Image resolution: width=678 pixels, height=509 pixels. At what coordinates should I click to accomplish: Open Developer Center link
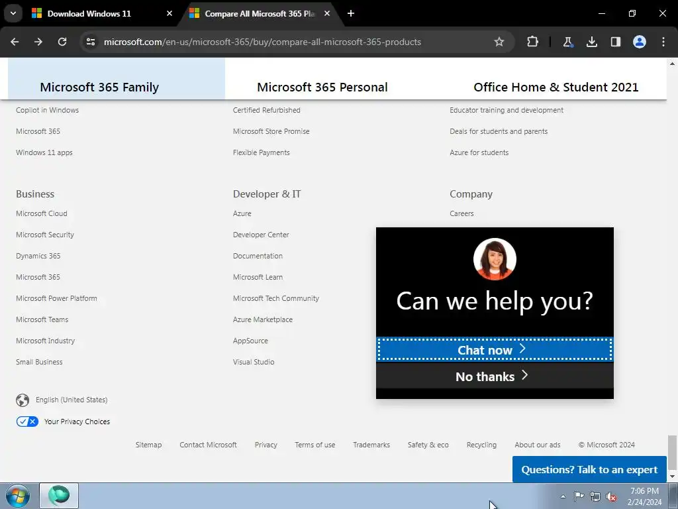point(261,235)
